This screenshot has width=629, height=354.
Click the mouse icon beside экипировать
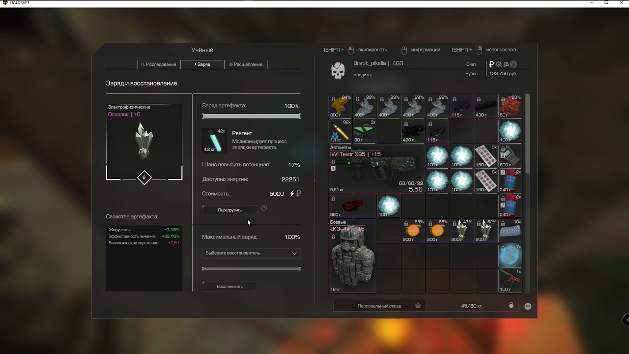click(x=351, y=50)
